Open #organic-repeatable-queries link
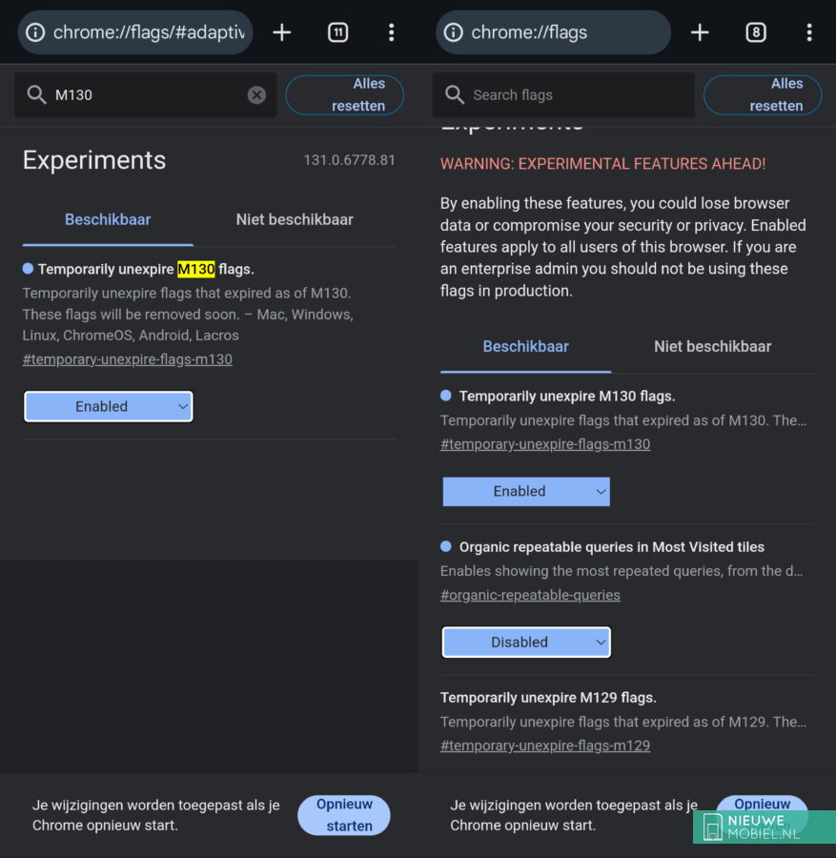Screen dimensions: 836x858 point(530,595)
